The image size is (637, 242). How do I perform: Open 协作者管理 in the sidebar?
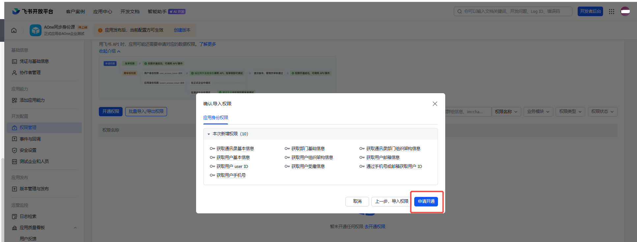pos(30,72)
